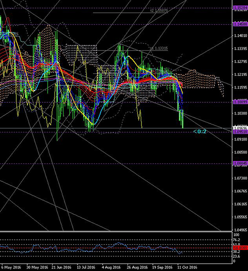248x271 pixels.
Task: Click the 11 Oct 2016 date label
Action: coord(187,268)
